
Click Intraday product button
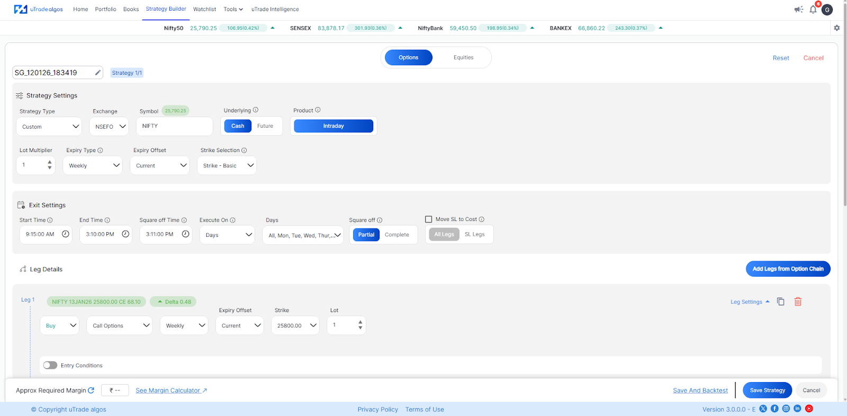[x=334, y=126]
